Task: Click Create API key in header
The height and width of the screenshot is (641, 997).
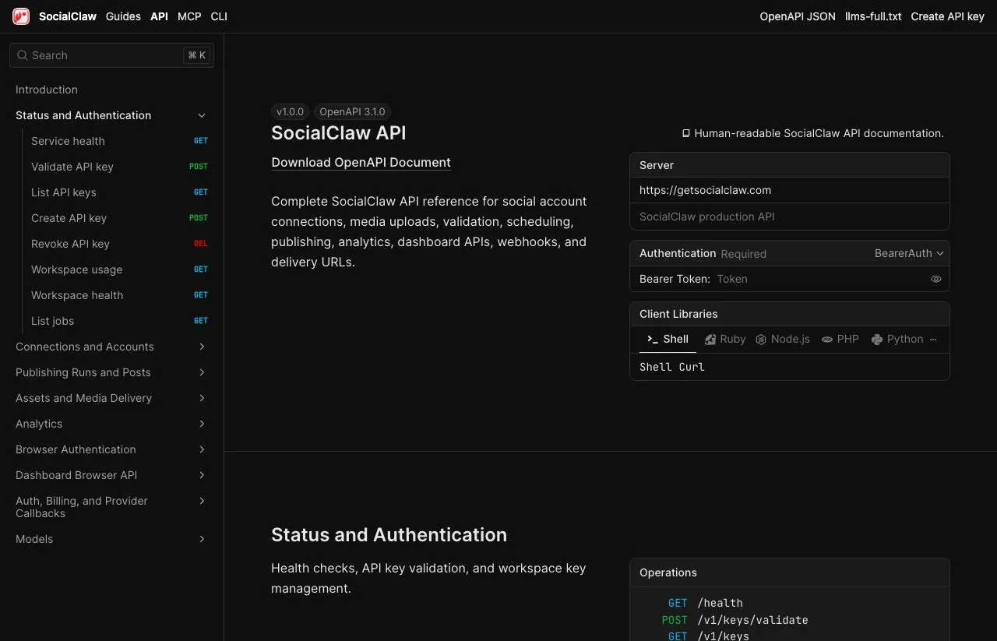Action: [x=947, y=16]
